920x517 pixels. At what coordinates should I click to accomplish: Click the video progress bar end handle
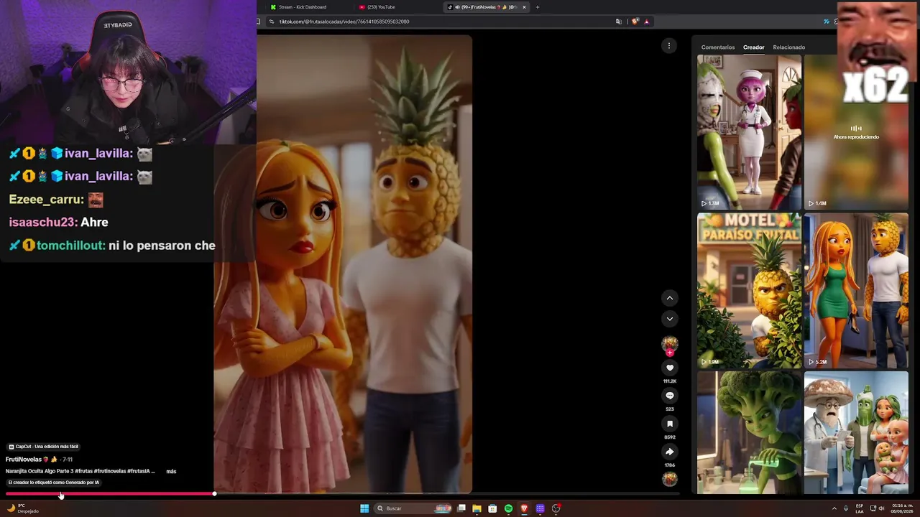pyautogui.click(x=214, y=494)
